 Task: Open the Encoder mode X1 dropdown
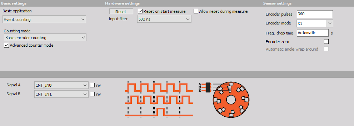coord(315,23)
